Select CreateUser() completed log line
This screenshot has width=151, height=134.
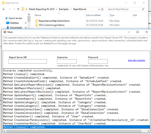click(76, 117)
